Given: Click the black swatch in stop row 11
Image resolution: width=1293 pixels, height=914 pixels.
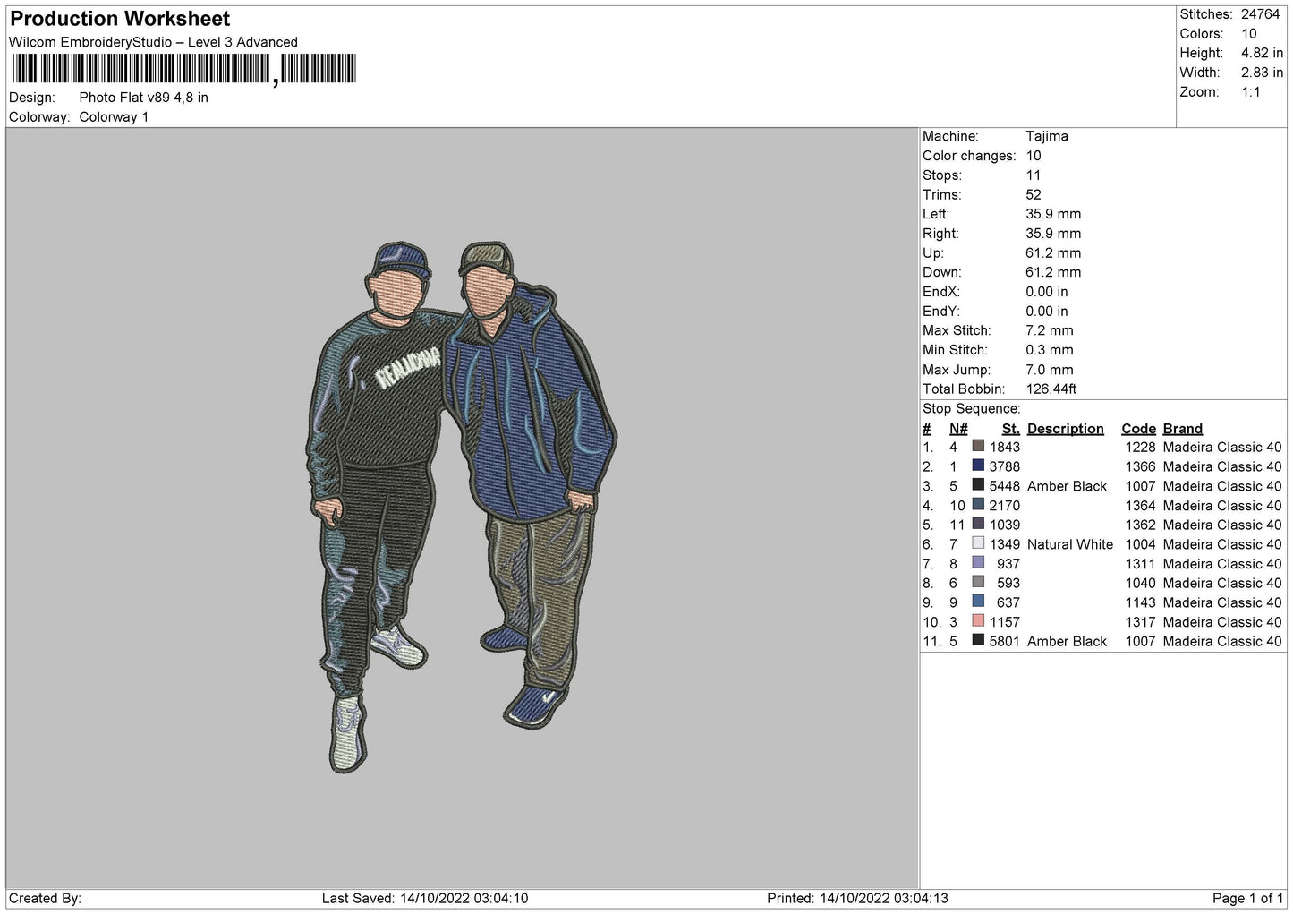Looking at the screenshot, I should pos(978,641).
